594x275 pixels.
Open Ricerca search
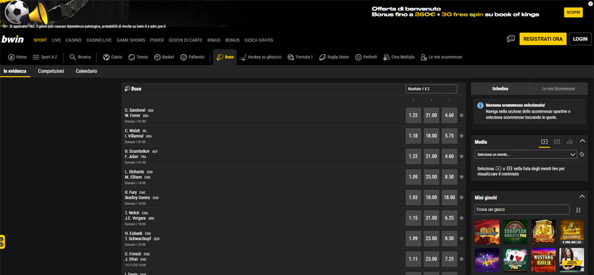(80, 57)
